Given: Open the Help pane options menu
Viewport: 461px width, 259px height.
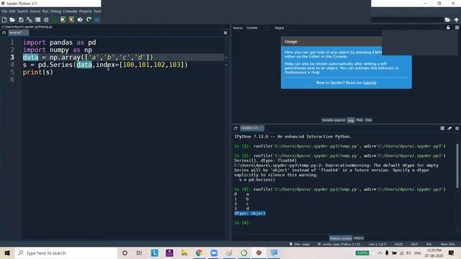Looking at the screenshot, I should coord(457,27).
